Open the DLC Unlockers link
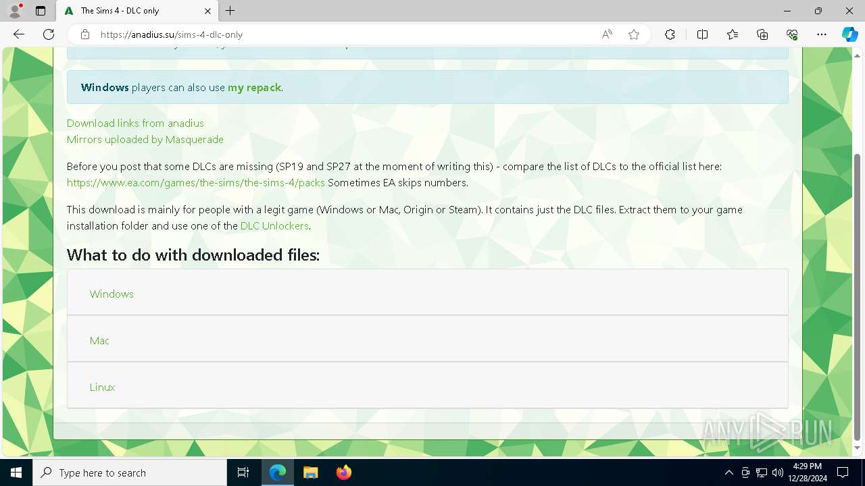This screenshot has height=486, width=865. point(274,225)
